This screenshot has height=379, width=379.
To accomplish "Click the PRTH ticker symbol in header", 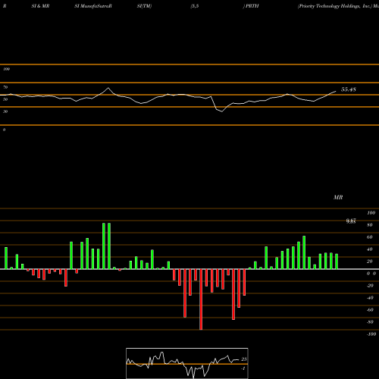I will 252,6.
